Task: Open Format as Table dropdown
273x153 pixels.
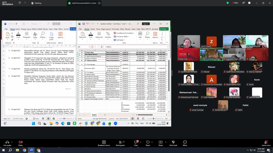Action: 121,37
